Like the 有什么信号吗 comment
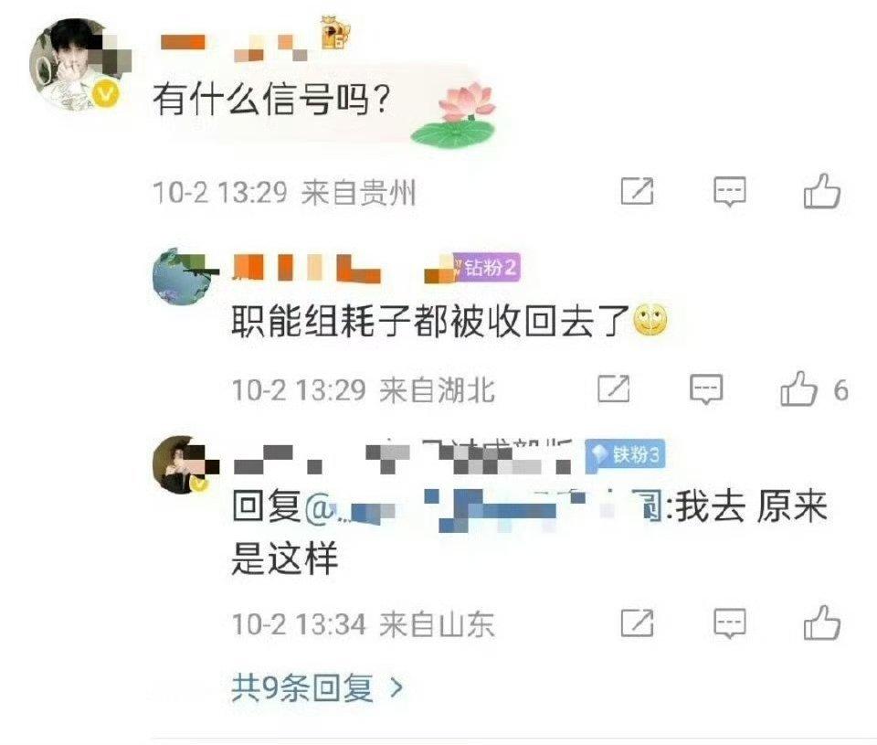This screenshot has height=745, width=877. (x=821, y=191)
